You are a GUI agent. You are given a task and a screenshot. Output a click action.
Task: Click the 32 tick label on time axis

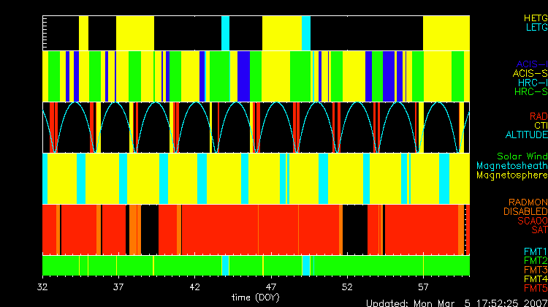coord(43,287)
